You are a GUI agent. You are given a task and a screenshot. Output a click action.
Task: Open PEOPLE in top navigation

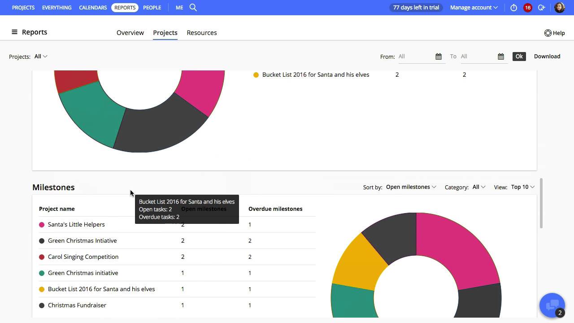tap(152, 8)
